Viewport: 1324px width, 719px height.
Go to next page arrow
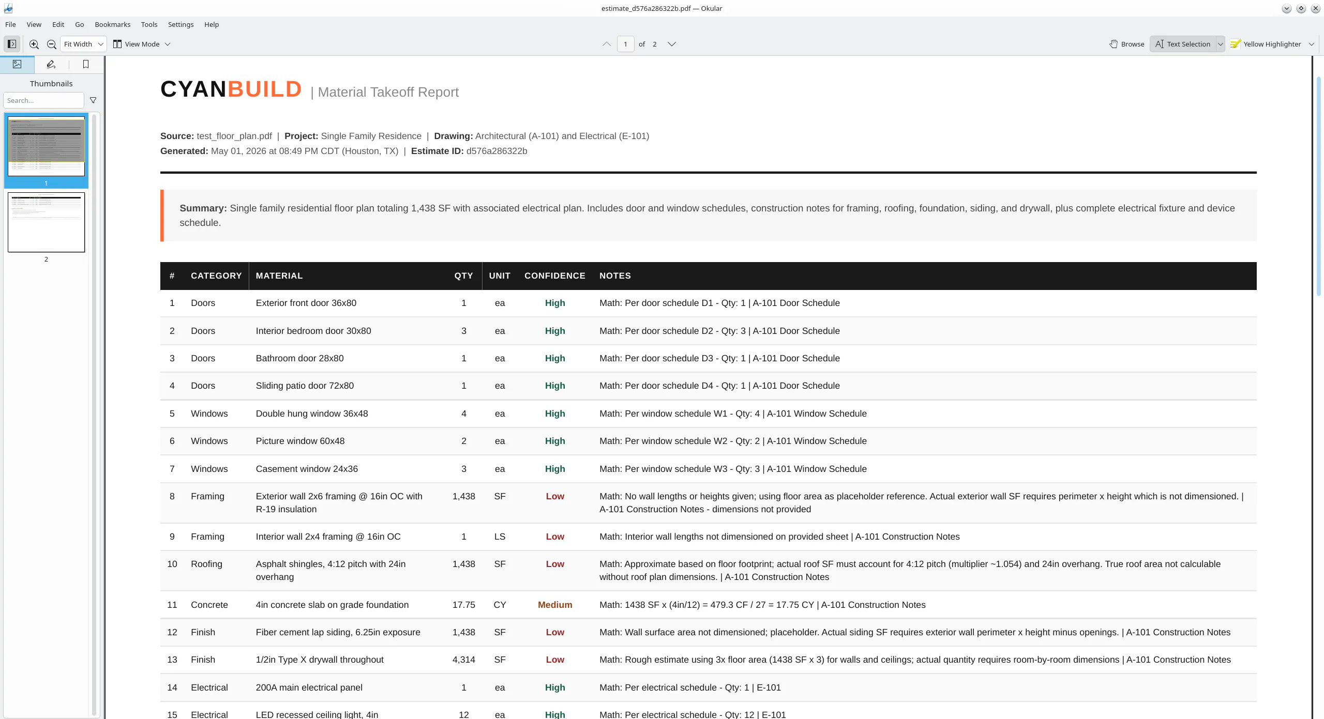click(671, 44)
